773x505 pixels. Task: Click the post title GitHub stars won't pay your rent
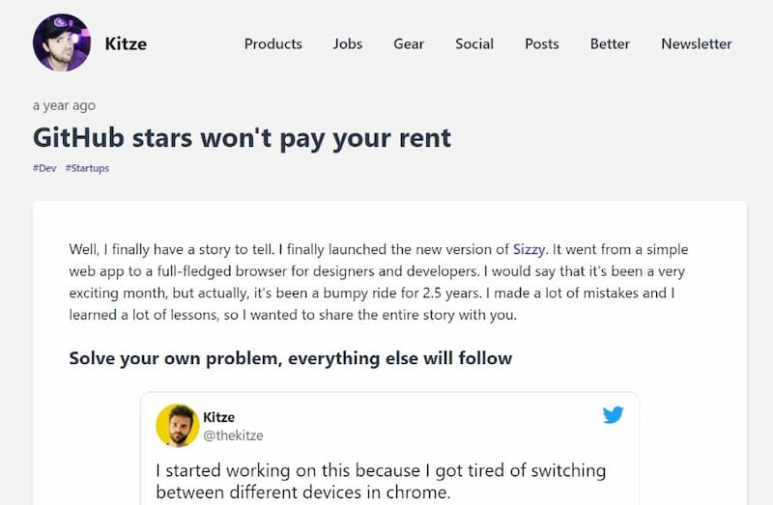tap(242, 137)
